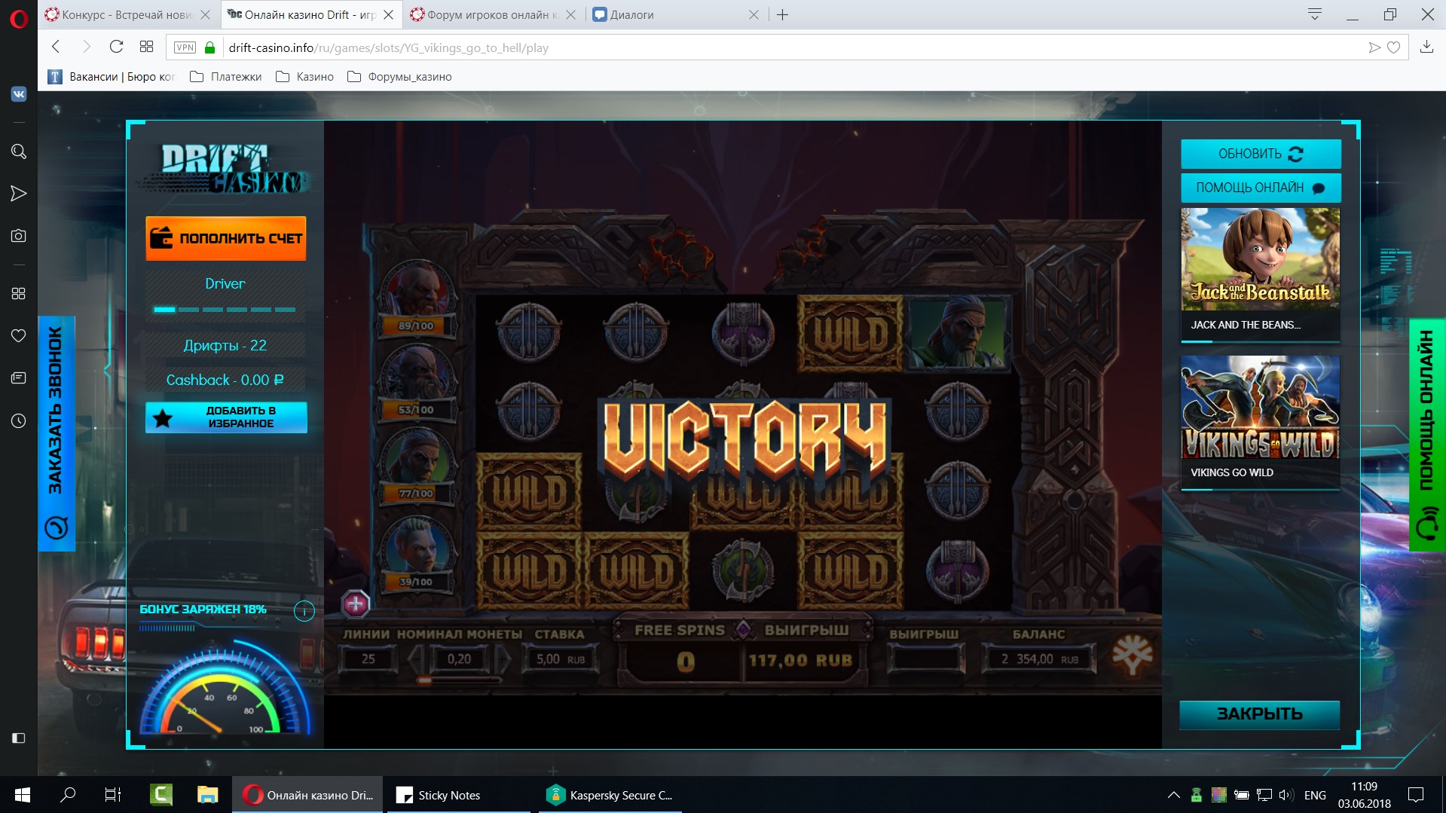This screenshot has width=1446, height=813.
Task: Open Вакансии bookmark
Action: pos(112,77)
